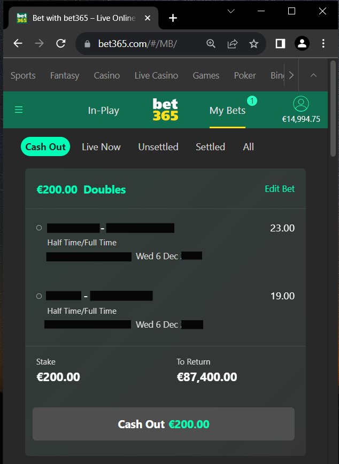Toggle the browser side panel icon
The height and width of the screenshot is (464, 339).
coord(280,43)
